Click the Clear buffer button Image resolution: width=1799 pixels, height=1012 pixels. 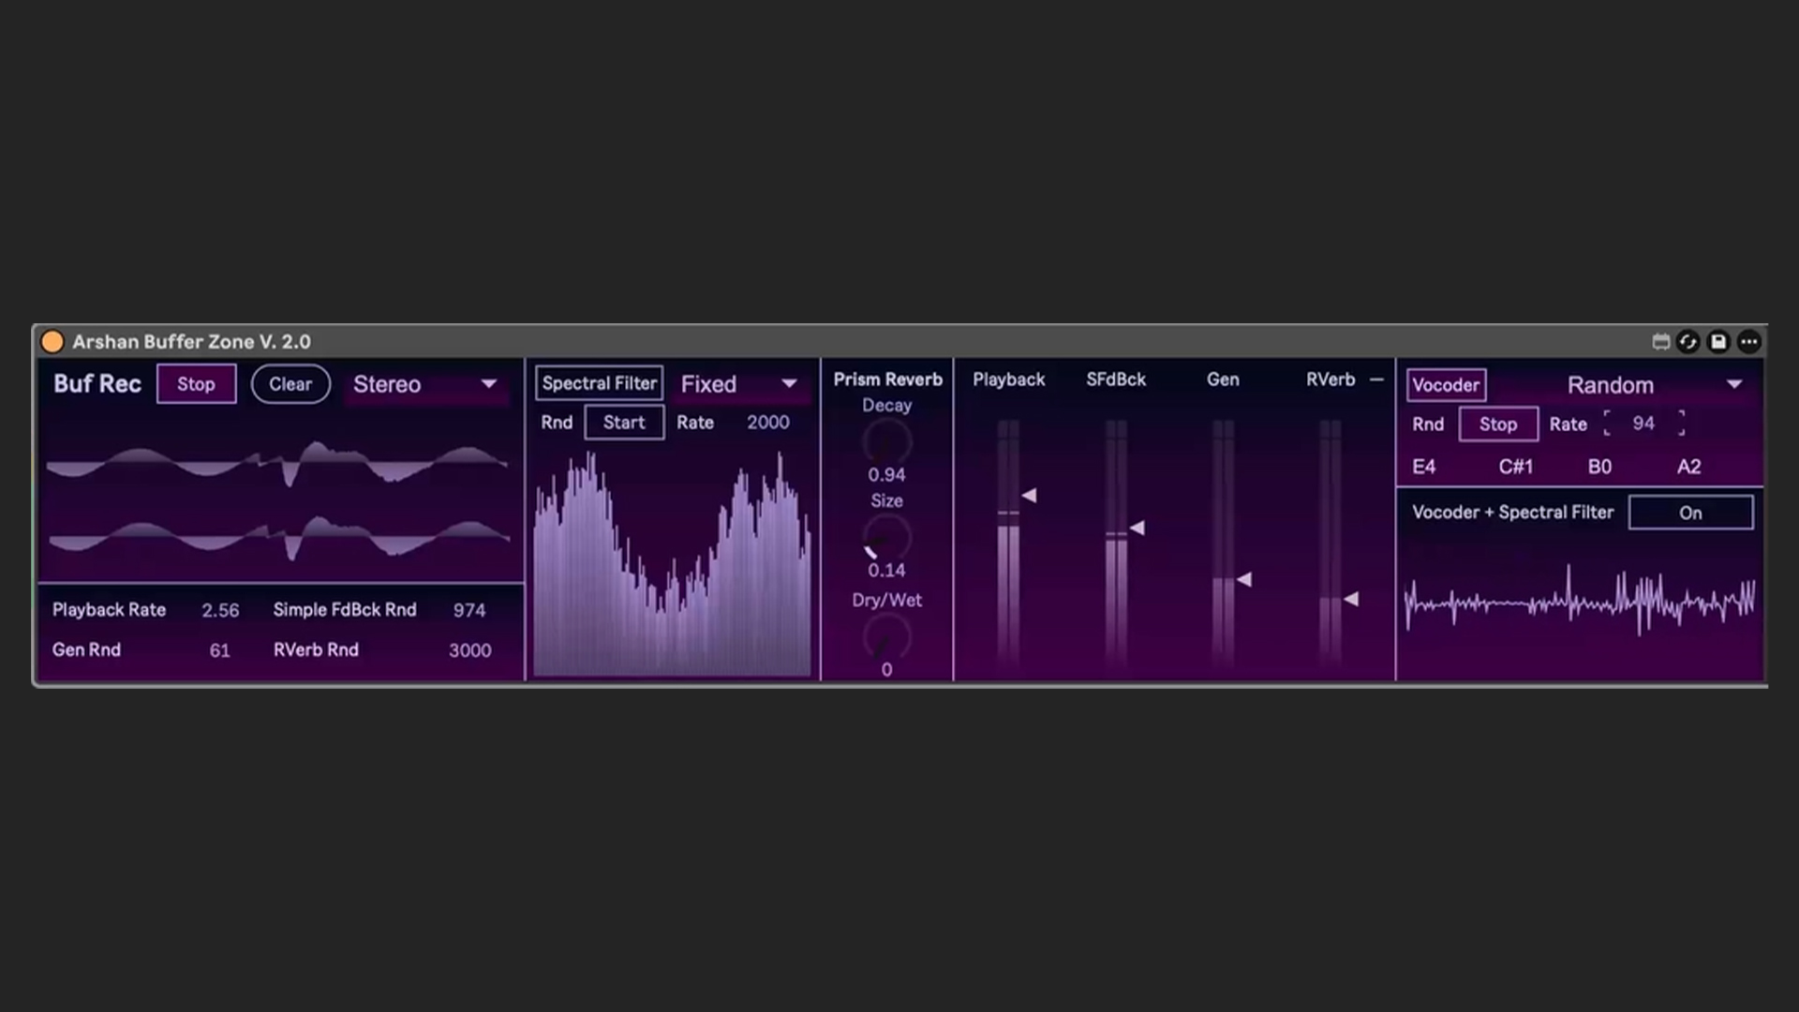[290, 384]
